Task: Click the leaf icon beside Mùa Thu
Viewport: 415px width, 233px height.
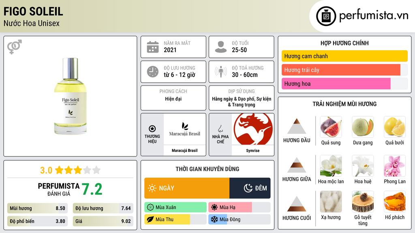Action: (x=150, y=219)
